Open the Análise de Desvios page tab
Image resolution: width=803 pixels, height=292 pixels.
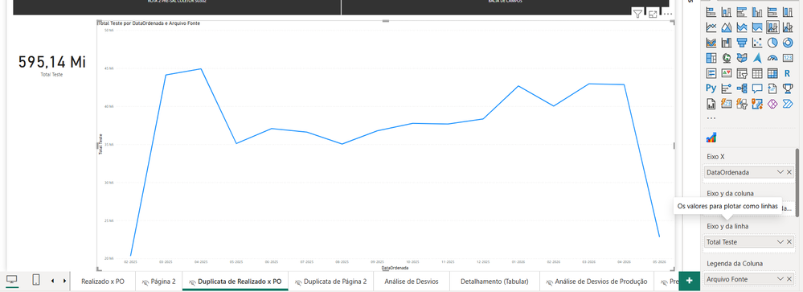(412, 282)
